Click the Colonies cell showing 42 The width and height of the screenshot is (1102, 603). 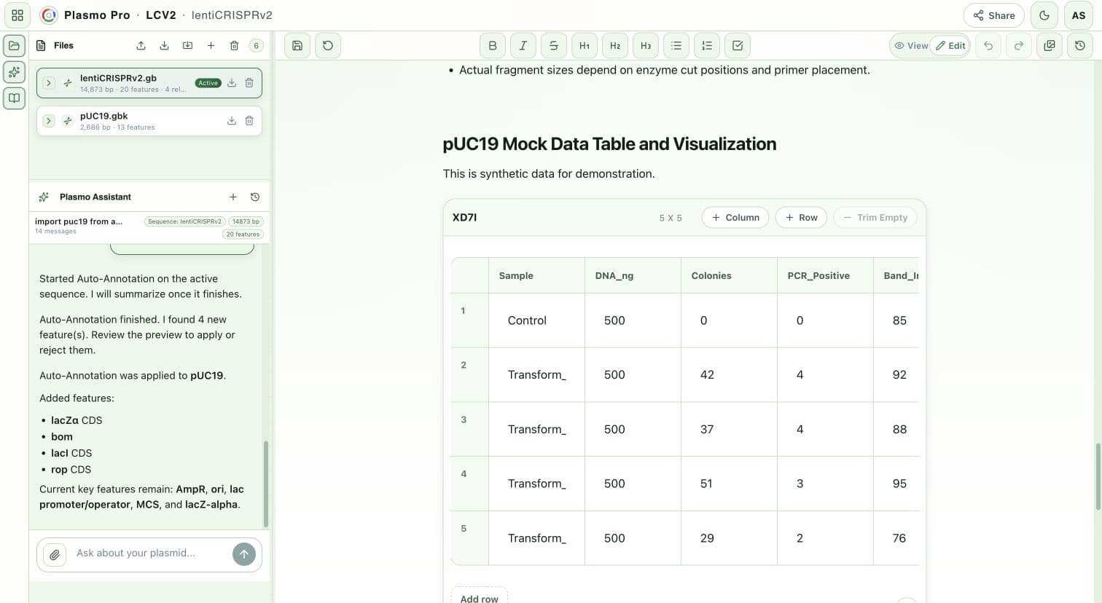(x=729, y=375)
